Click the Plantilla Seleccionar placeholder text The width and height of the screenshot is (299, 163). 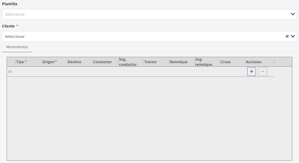[x=15, y=14]
